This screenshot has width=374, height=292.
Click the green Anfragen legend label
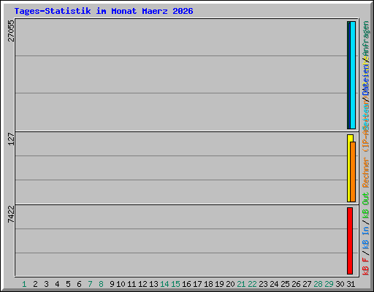click(366, 39)
